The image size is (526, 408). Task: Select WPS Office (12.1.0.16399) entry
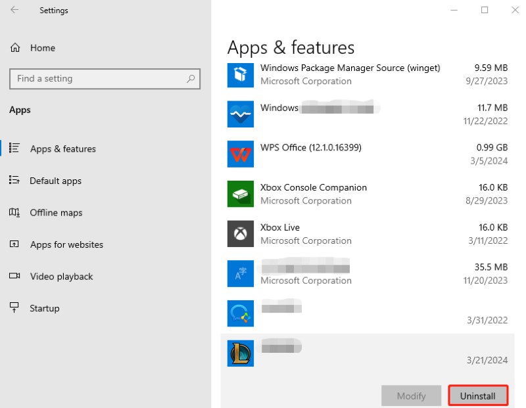tap(368, 154)
